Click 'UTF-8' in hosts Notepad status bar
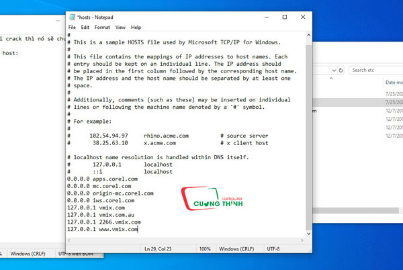 [273, 249]
